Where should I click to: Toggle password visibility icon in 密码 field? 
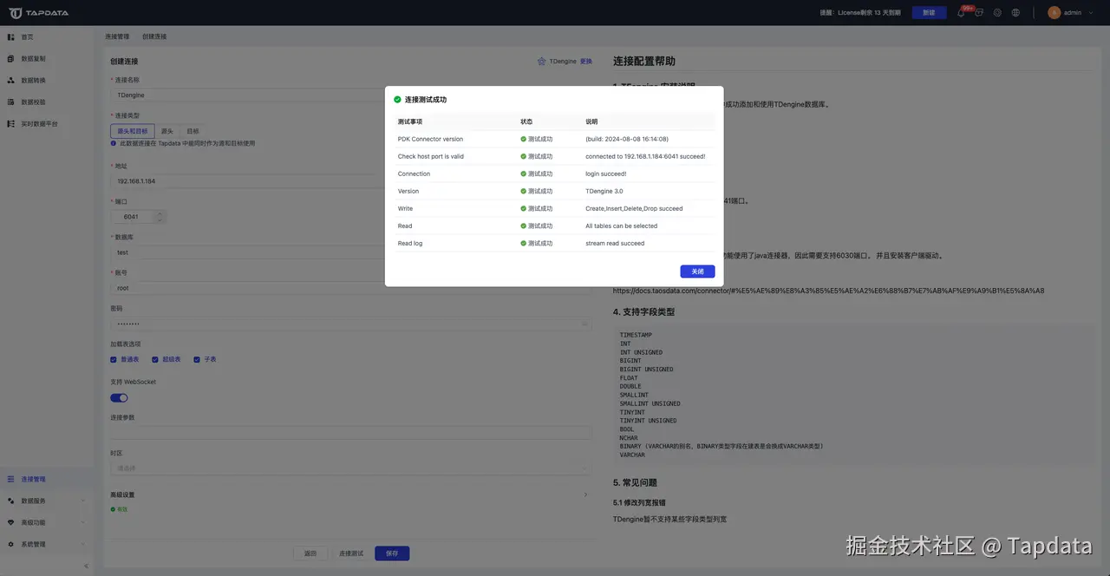584,324
